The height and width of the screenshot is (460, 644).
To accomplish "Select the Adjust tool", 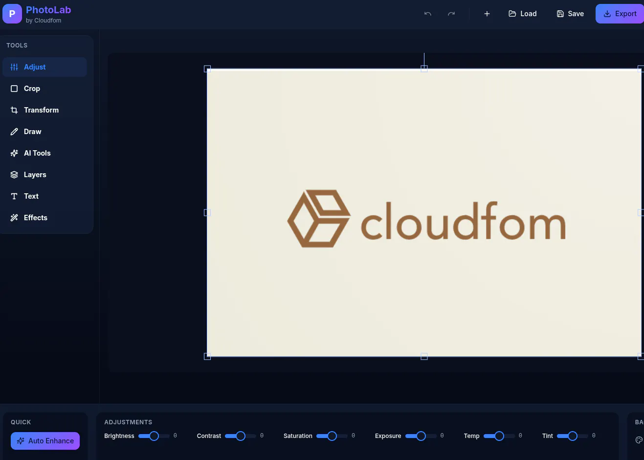I will [44, 67].
